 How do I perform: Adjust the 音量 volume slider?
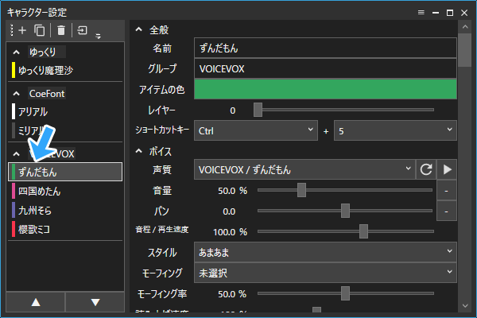[x=345, y=190]
